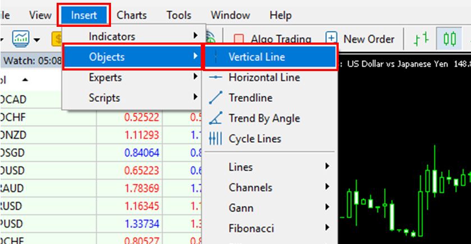Select the Vertical Line object

(256, 57)
